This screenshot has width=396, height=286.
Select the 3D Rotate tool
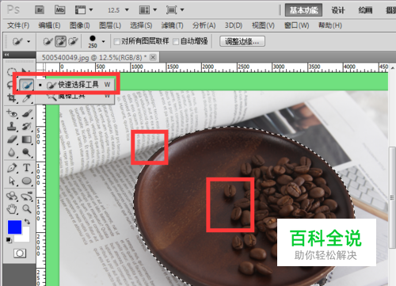pos(12,196)
